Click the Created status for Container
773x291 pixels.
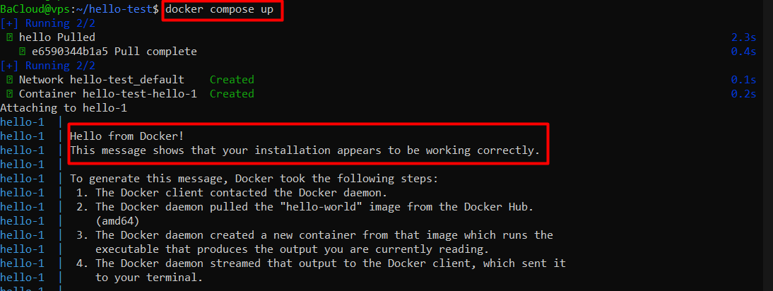[232, 94]
